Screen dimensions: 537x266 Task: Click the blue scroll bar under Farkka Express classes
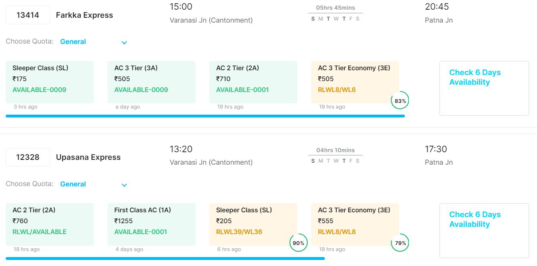[205, 116]
